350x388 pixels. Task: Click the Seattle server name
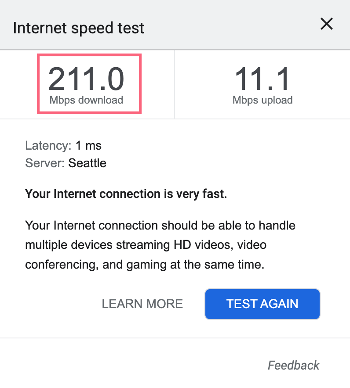click(87, 163)
